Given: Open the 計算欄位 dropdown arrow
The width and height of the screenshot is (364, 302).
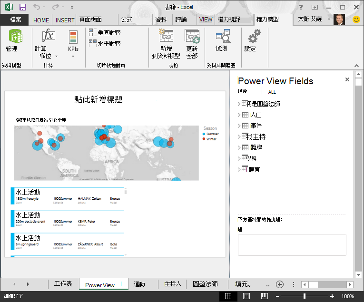Looking at the screenshot, I should [x=57, y=57].
